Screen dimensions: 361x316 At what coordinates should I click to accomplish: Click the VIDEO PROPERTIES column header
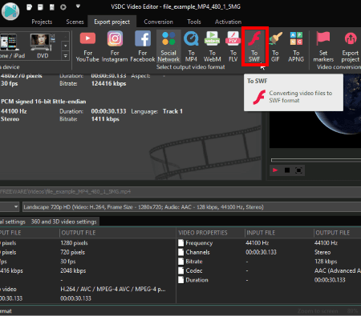(x=203, y=233)
